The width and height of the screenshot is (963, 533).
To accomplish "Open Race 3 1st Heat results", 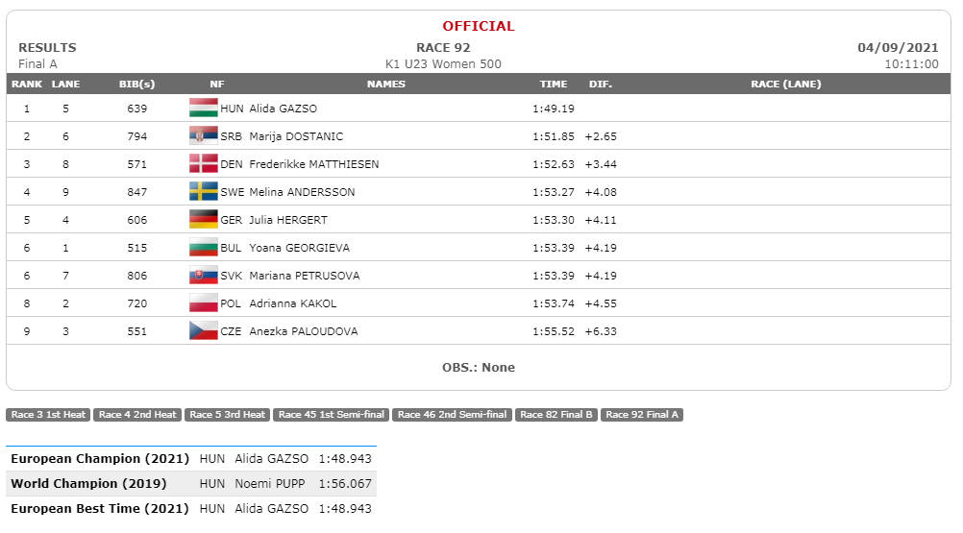I will pyautogui.click(x=48, y=415).
